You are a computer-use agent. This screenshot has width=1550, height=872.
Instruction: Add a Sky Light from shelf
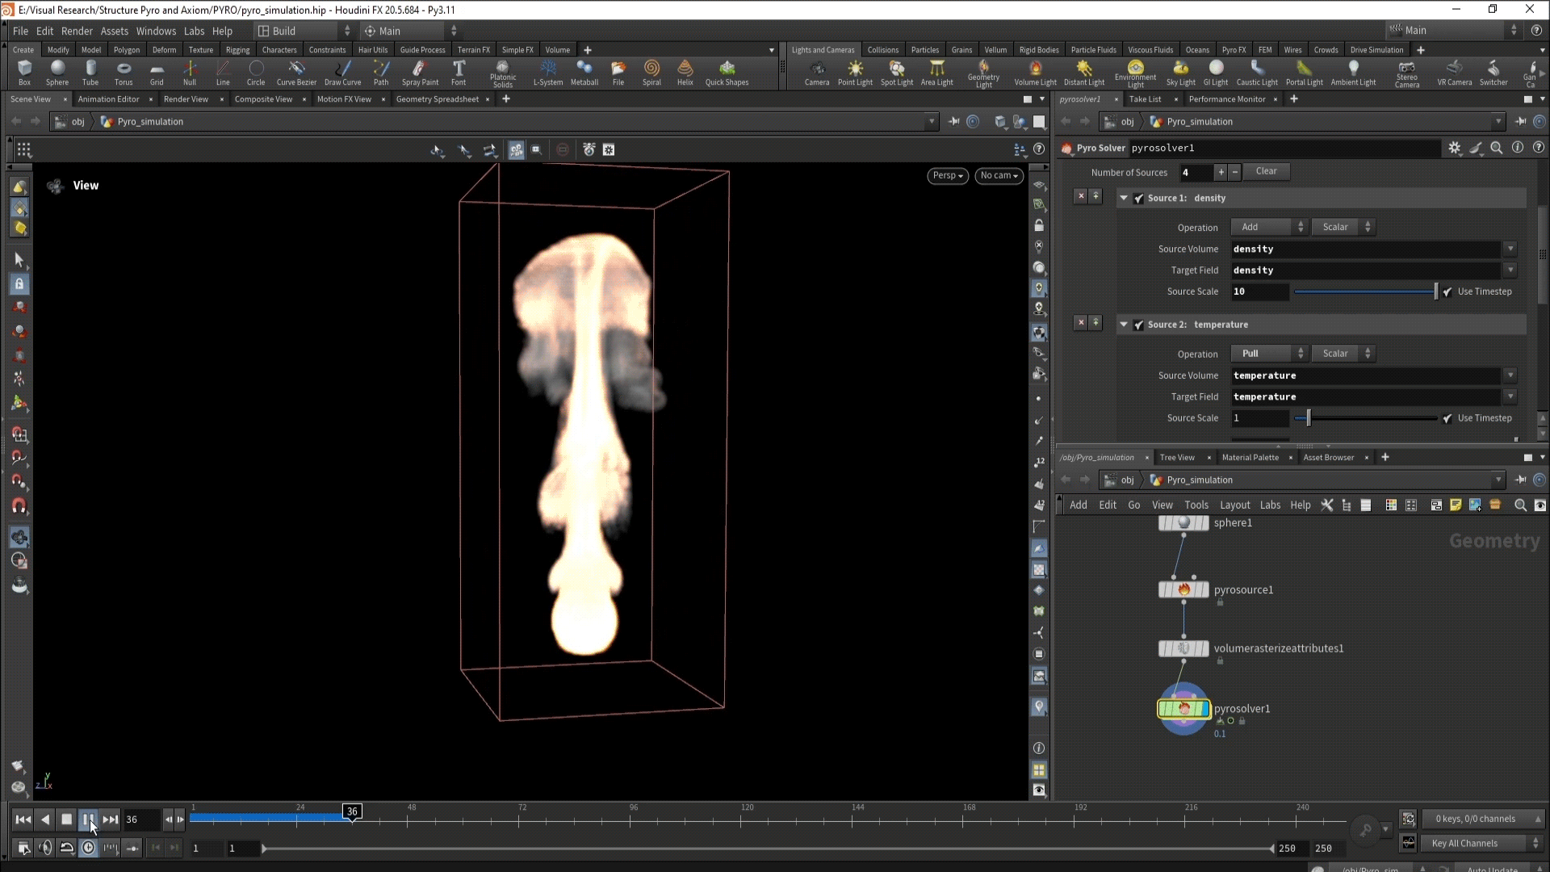point(1180,72)
